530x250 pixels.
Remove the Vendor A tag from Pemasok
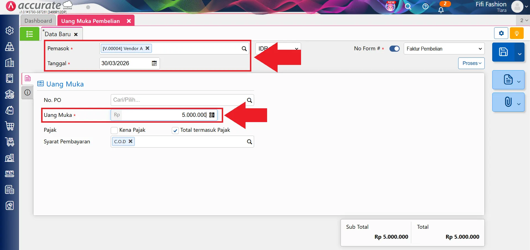147,48
